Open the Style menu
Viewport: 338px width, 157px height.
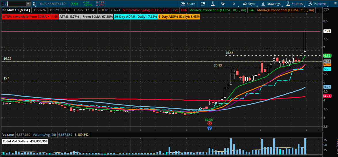[249, 4]
